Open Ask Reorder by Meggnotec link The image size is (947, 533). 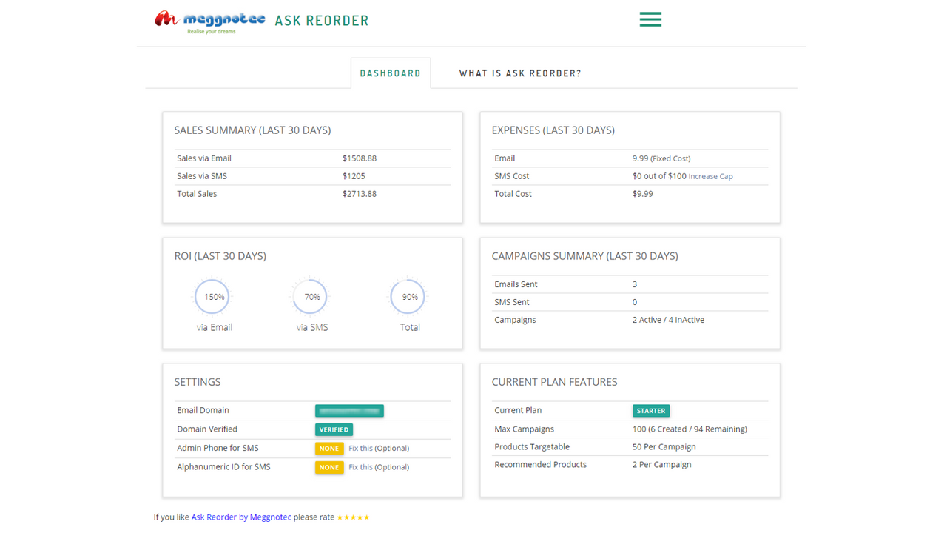tap(241, 517)
